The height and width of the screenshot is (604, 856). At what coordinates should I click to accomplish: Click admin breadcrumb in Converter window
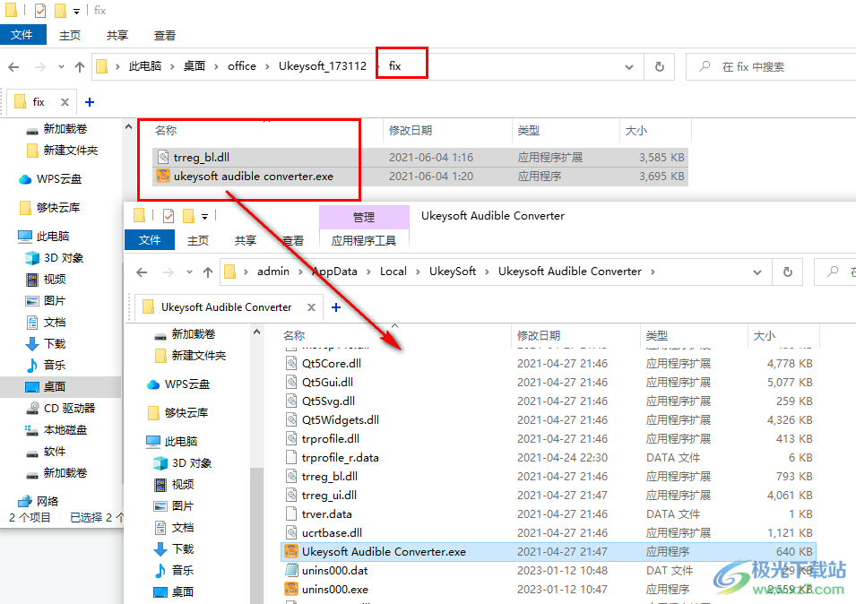(273, 272)
